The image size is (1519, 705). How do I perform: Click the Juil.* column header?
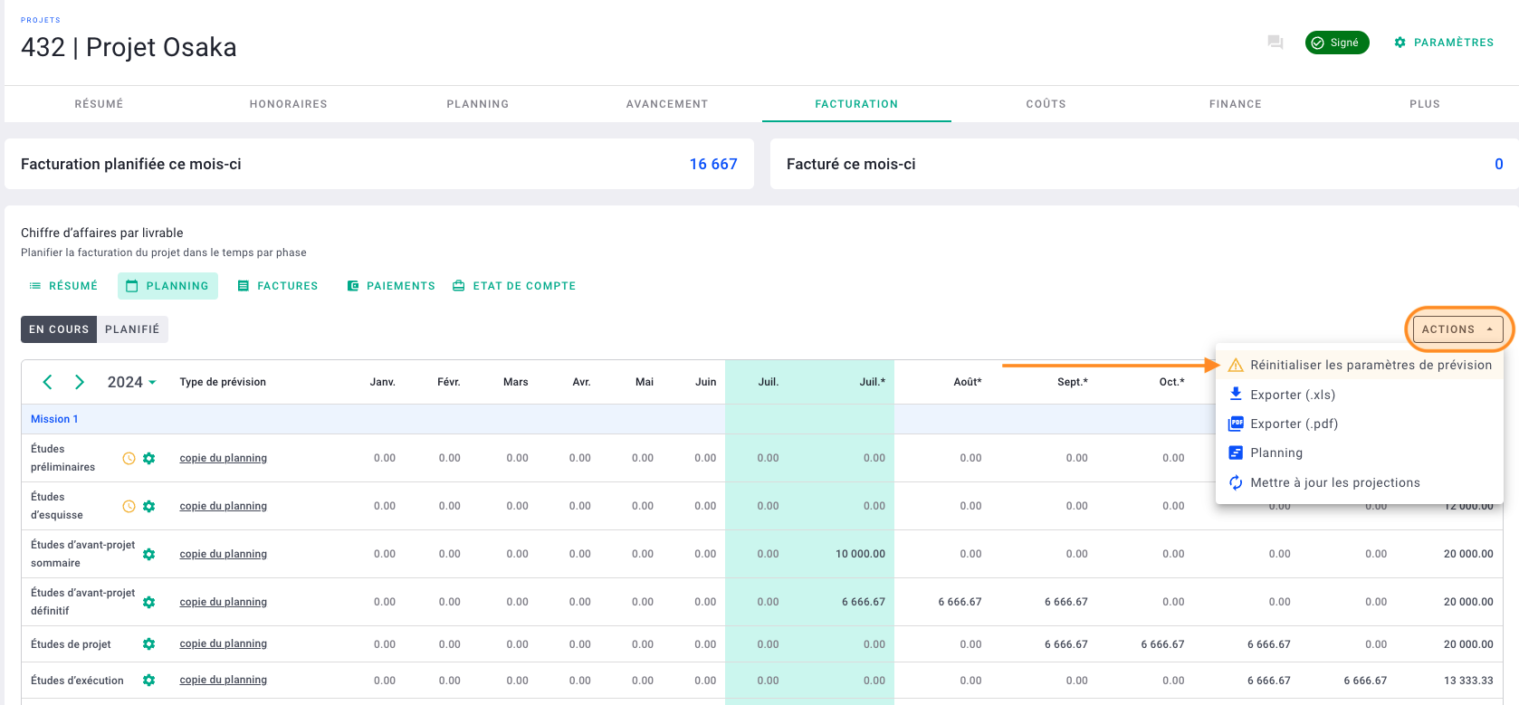click(873, 382)
